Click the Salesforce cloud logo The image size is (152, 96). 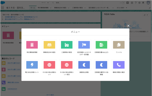[3, 3]
